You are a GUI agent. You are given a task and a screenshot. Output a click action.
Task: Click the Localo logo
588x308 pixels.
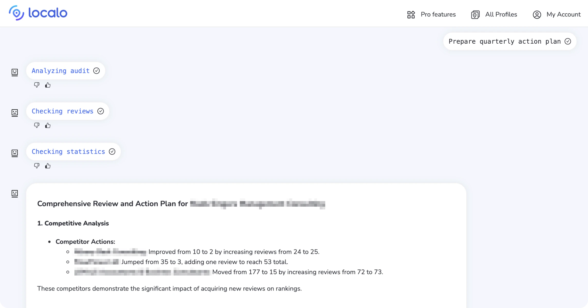(x=38, y=13)
